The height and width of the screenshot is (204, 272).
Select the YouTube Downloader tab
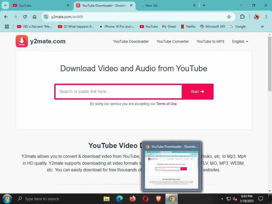105,6
